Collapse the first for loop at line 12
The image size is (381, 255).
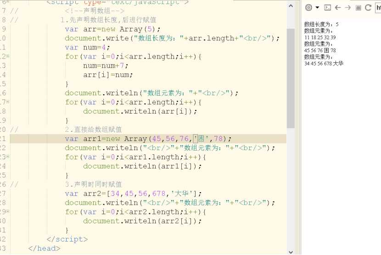tap(8, 56)
